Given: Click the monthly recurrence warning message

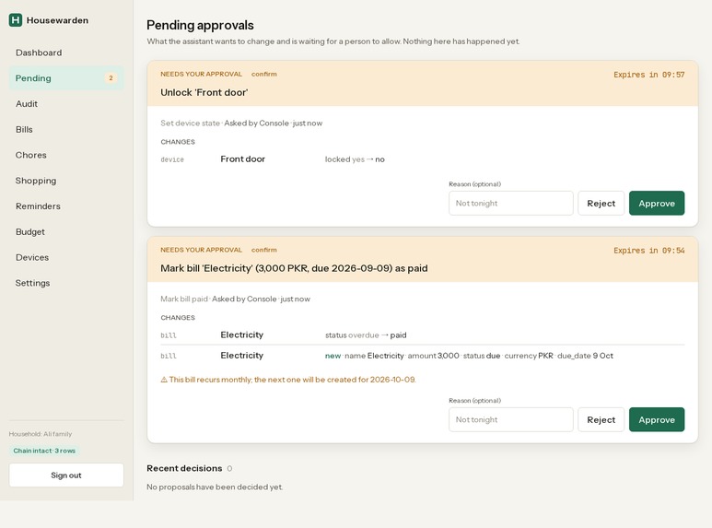Looking at the screenshot, I should coord(288,380).
